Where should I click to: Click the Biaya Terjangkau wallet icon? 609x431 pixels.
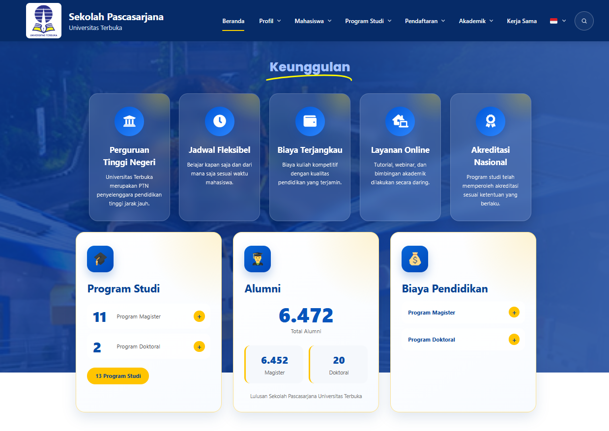coord(310,121)
